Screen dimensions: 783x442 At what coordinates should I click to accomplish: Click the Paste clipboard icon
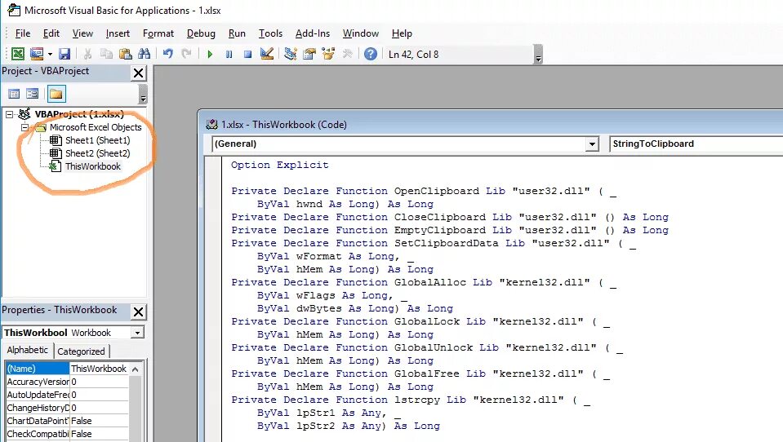[x=126, y=54]
